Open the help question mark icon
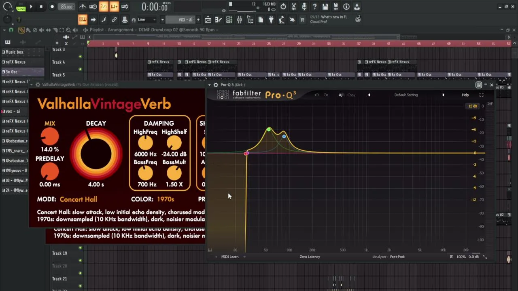The image size is (518, 291). click(315, 6)
